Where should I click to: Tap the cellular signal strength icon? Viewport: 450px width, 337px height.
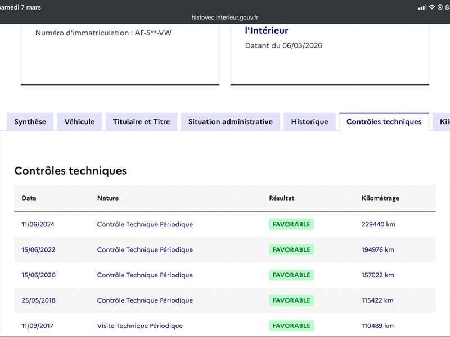pos(422,7)
